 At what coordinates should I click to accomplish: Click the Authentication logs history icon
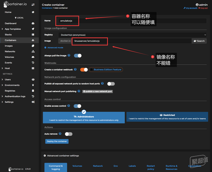tap(33, 96)
